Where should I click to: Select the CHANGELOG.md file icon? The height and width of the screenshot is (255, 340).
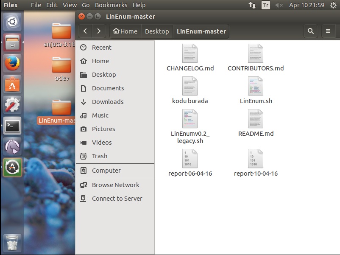coord(190,54)
